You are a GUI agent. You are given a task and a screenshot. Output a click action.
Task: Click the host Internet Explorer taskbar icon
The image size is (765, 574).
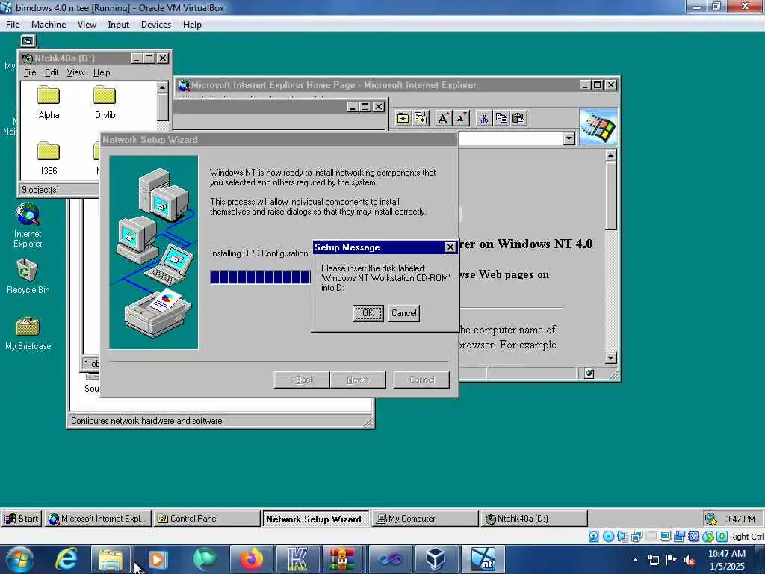pos(66,559)
